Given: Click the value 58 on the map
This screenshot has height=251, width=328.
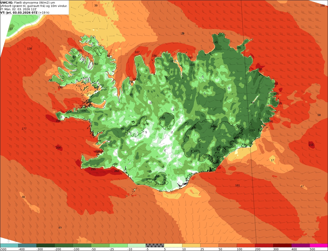Looking at the screenshot, I should 319,115.
